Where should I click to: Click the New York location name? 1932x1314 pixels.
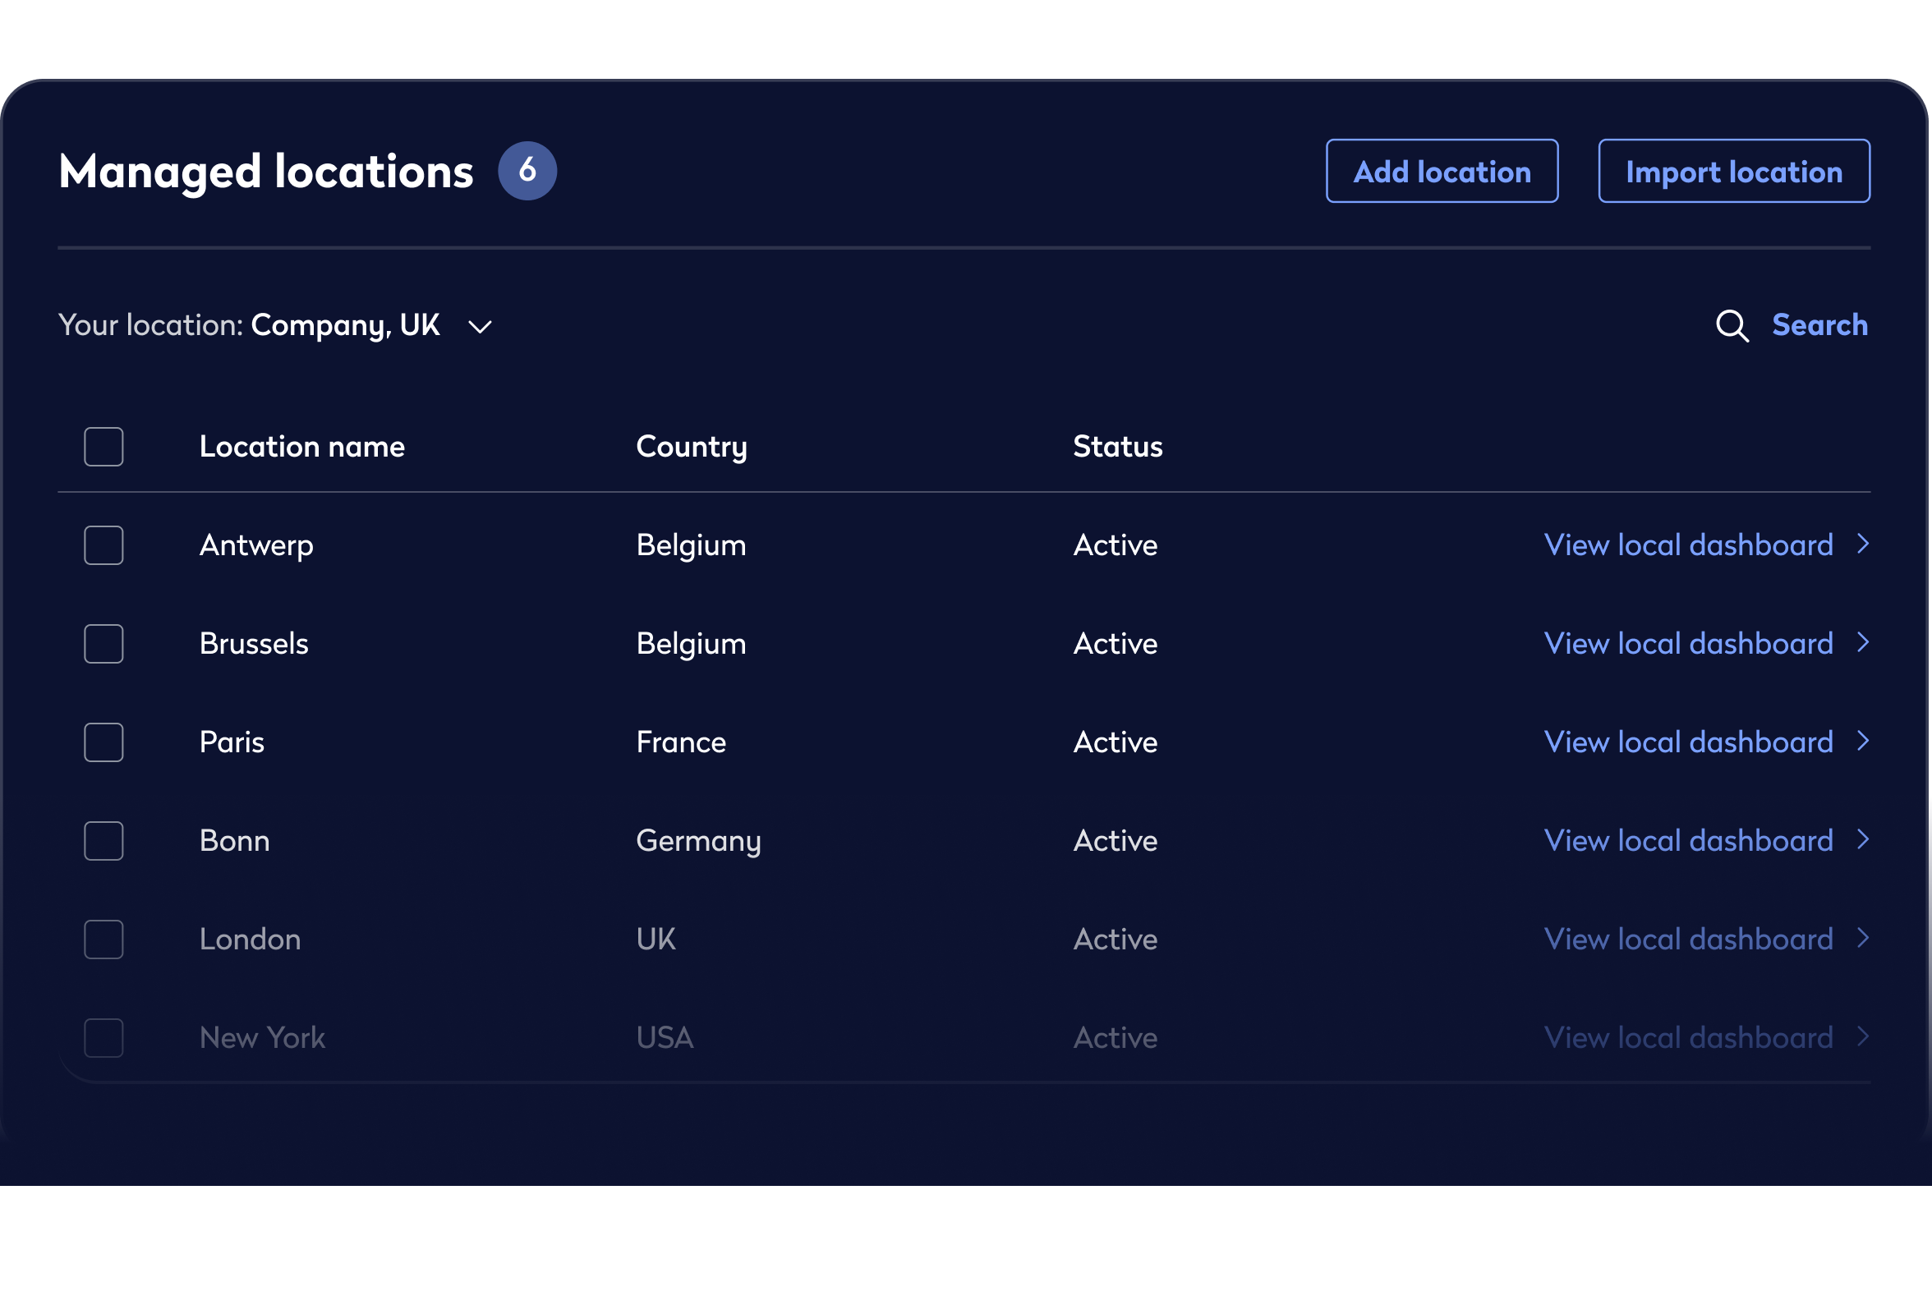click(x=263, y=1038)
